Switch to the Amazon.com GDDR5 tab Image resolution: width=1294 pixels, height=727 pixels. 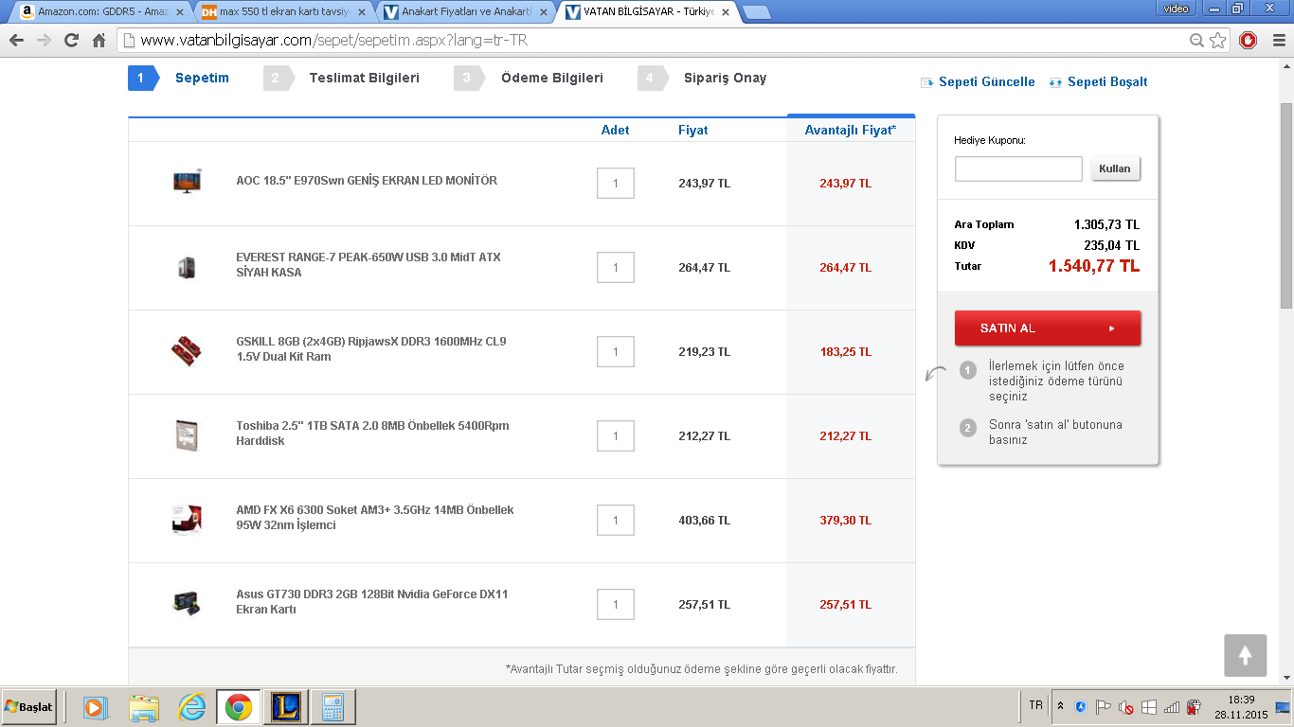coord(102,11)
